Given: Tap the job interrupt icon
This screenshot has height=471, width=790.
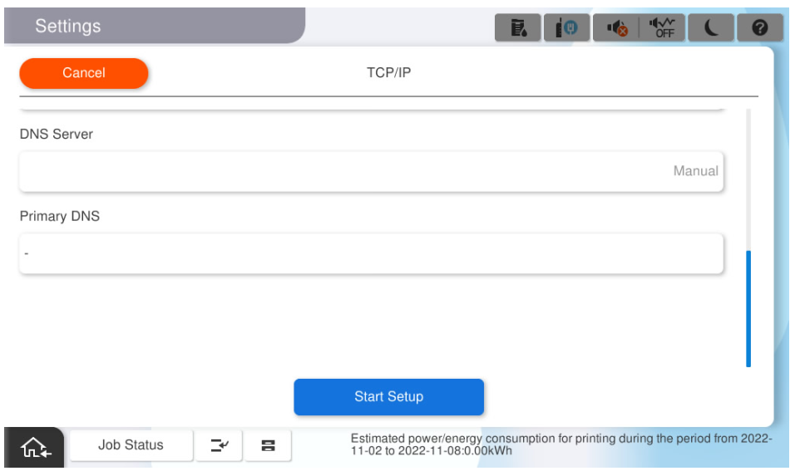Looking at the screenshot, I should [219, 445].
